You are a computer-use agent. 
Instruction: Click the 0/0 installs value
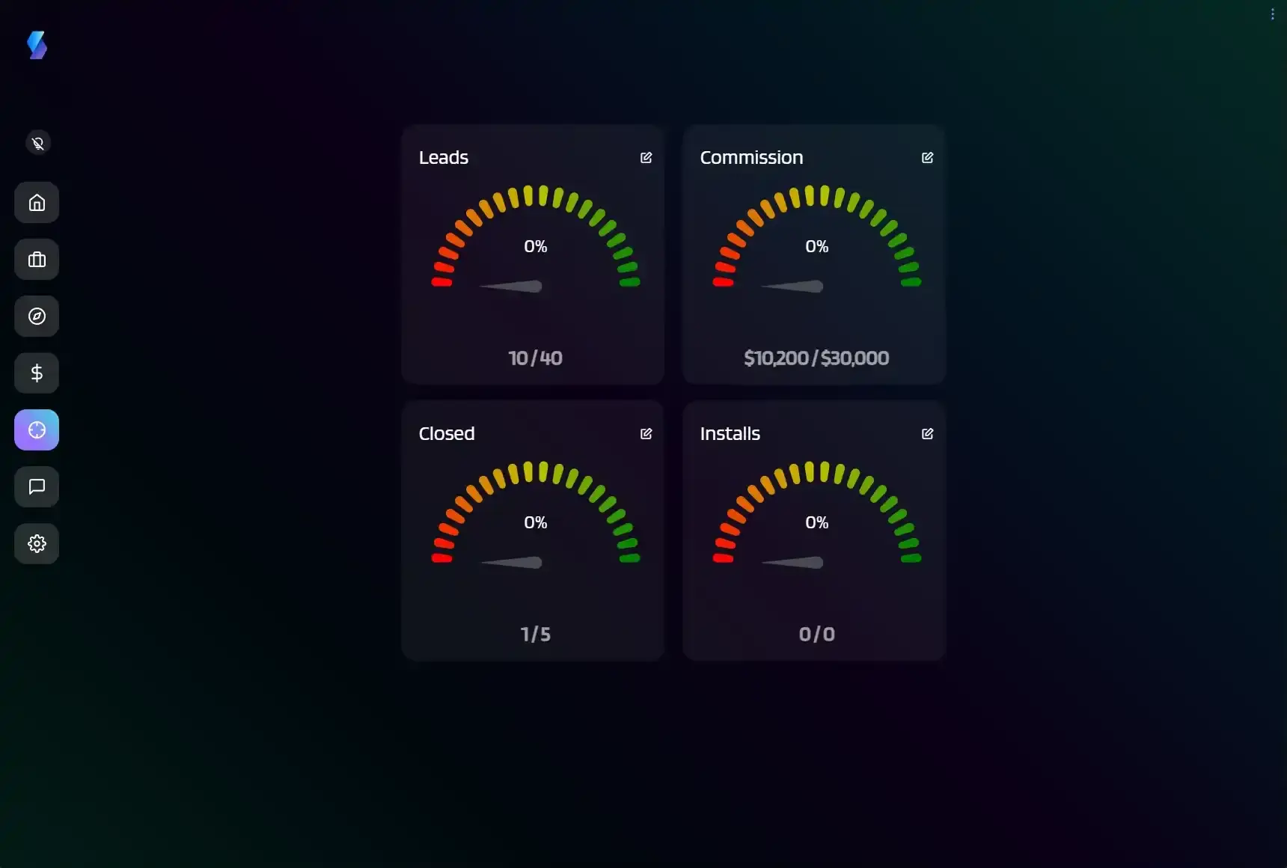pyautogui.click(x=817, y=635)
